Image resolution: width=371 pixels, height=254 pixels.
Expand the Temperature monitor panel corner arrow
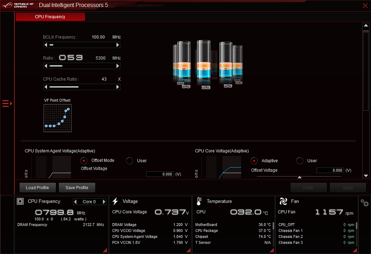tap(272, 250)
